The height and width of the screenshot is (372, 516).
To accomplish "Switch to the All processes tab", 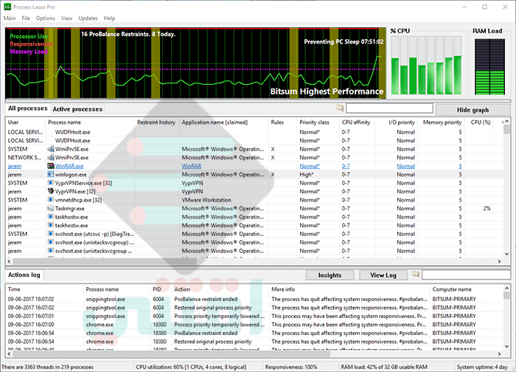I will 28,108.
